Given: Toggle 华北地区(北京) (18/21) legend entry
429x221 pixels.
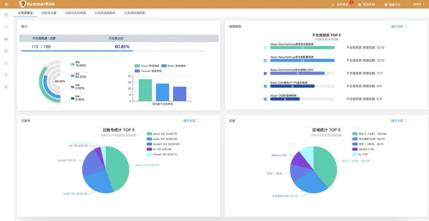Looking at the screenshot, I should [x=368, y=139].
